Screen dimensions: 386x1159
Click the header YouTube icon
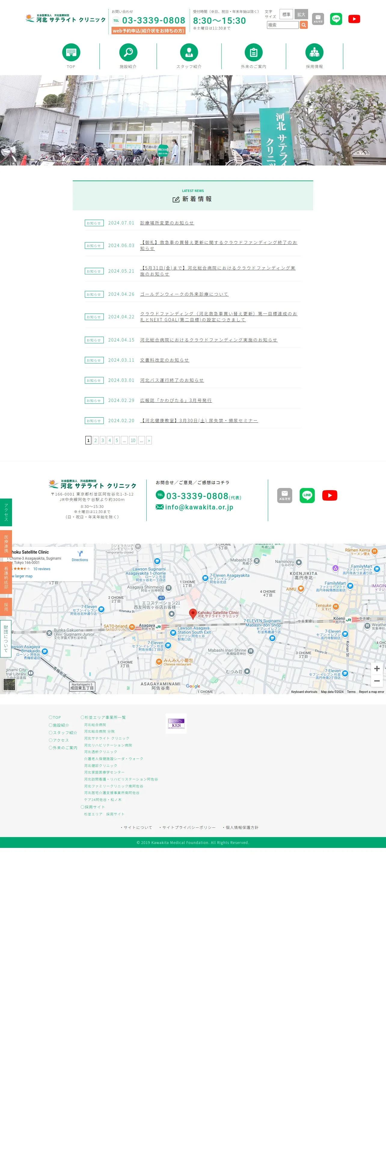point(354,19)
